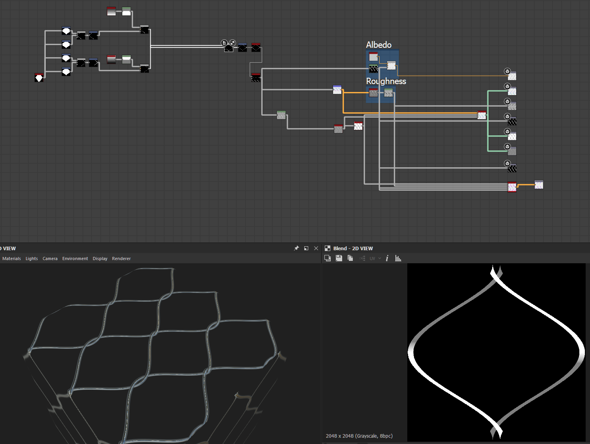Select the rightmost node fed by the orange wire

pos(539,185)
